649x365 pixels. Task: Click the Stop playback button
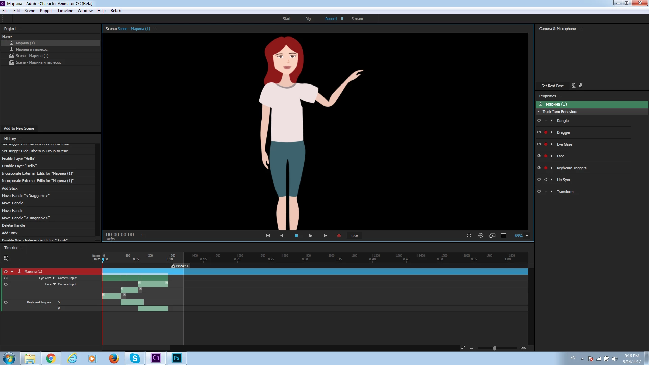296,236
